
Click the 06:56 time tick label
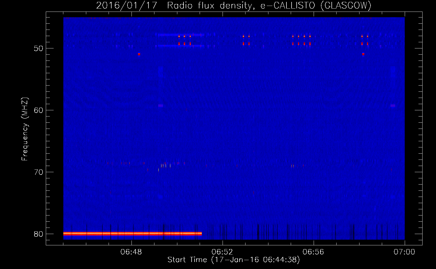pyautogui.click(x=313, y=252)
